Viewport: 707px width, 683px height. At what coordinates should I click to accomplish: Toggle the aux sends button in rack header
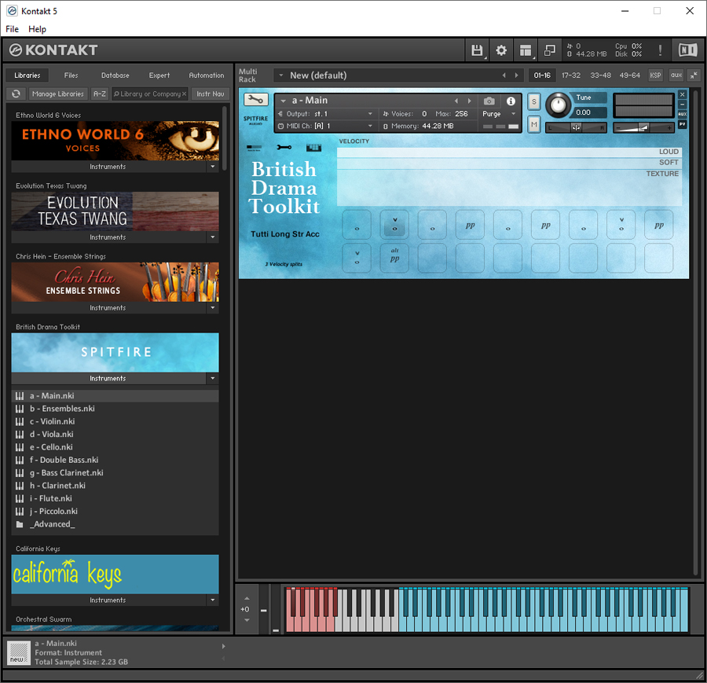tap(676, 75)
